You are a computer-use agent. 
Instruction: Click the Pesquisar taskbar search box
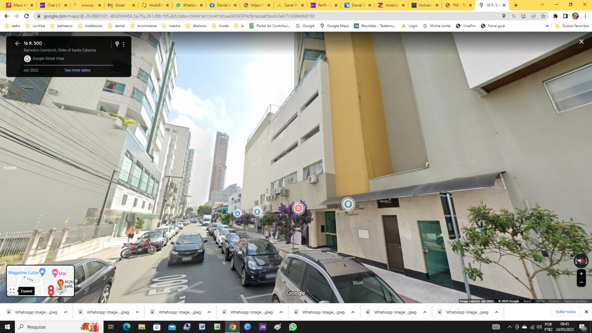(x=59, y=327)
